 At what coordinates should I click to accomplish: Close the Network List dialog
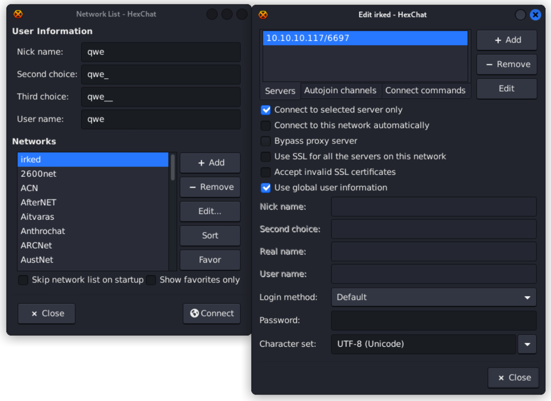coord(46,313)
